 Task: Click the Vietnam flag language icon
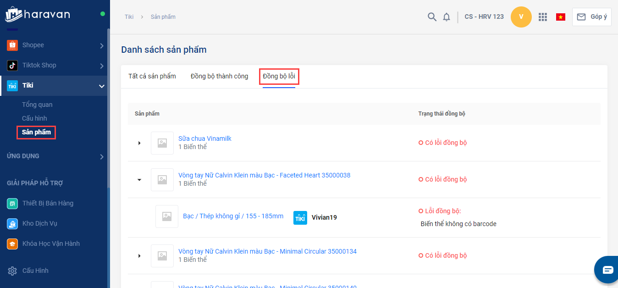(x=560, y=17)
